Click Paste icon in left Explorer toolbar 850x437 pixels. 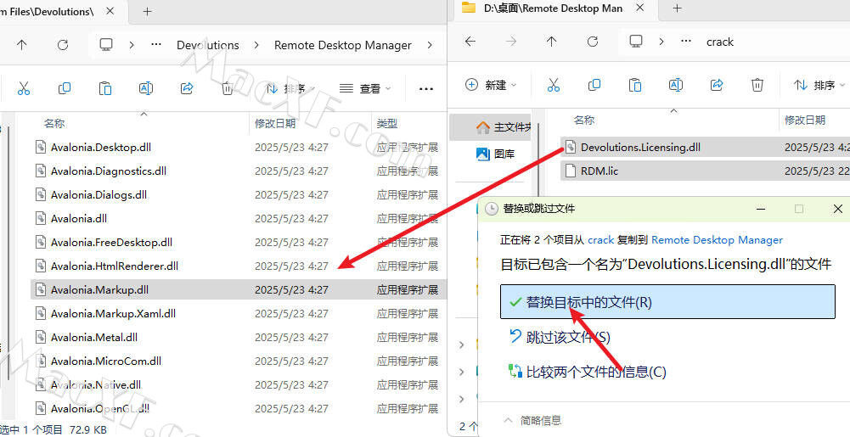(x=105, y=88)
